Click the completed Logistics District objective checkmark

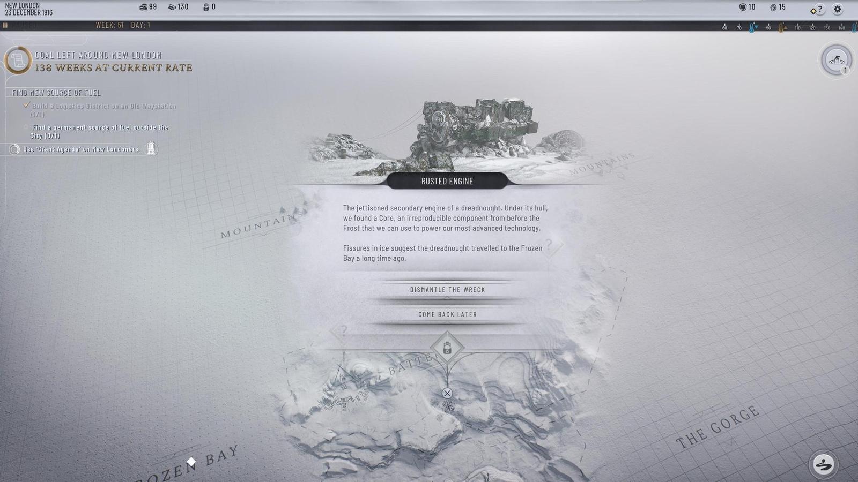tap(26, 106)
